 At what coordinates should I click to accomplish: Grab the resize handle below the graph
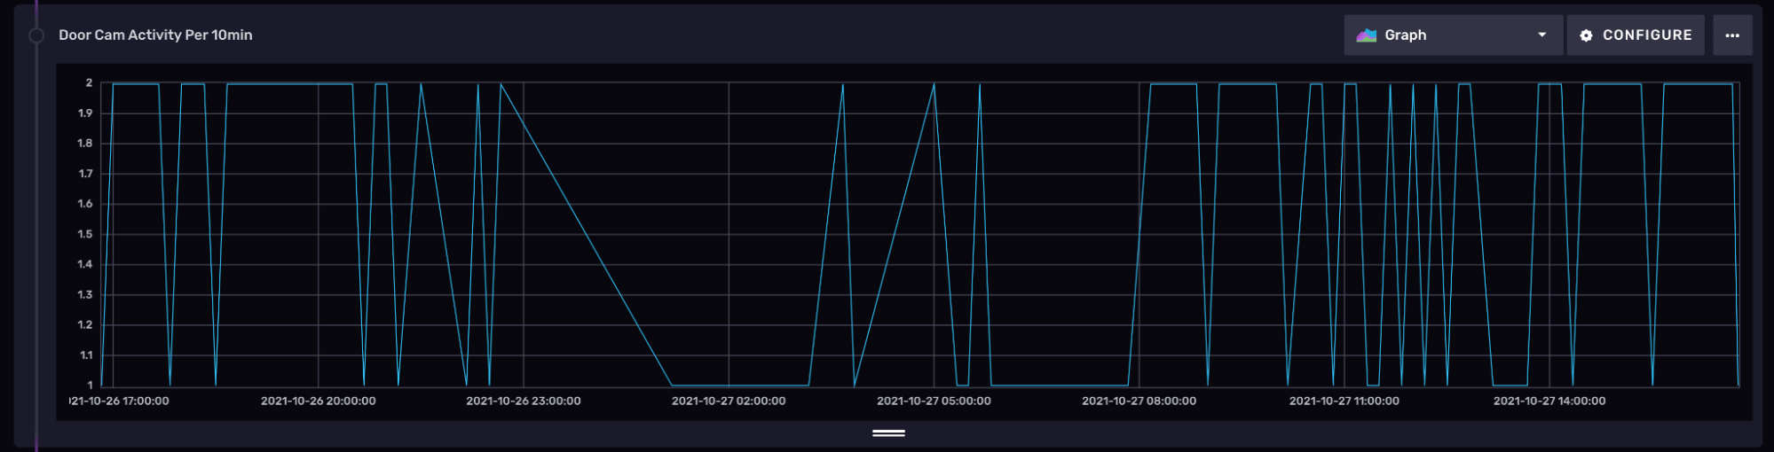pos(887,433)
